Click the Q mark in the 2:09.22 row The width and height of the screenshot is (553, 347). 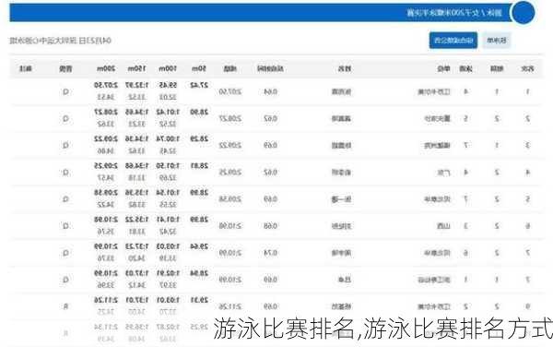coord(65,146)
